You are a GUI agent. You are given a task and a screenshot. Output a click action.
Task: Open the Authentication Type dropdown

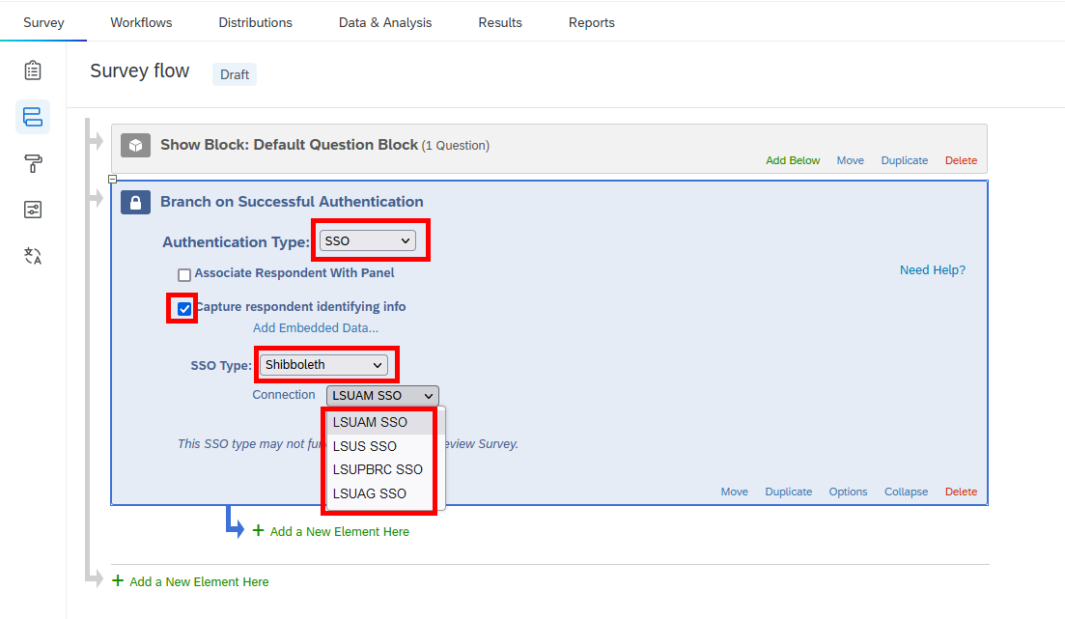click(368, 240)
